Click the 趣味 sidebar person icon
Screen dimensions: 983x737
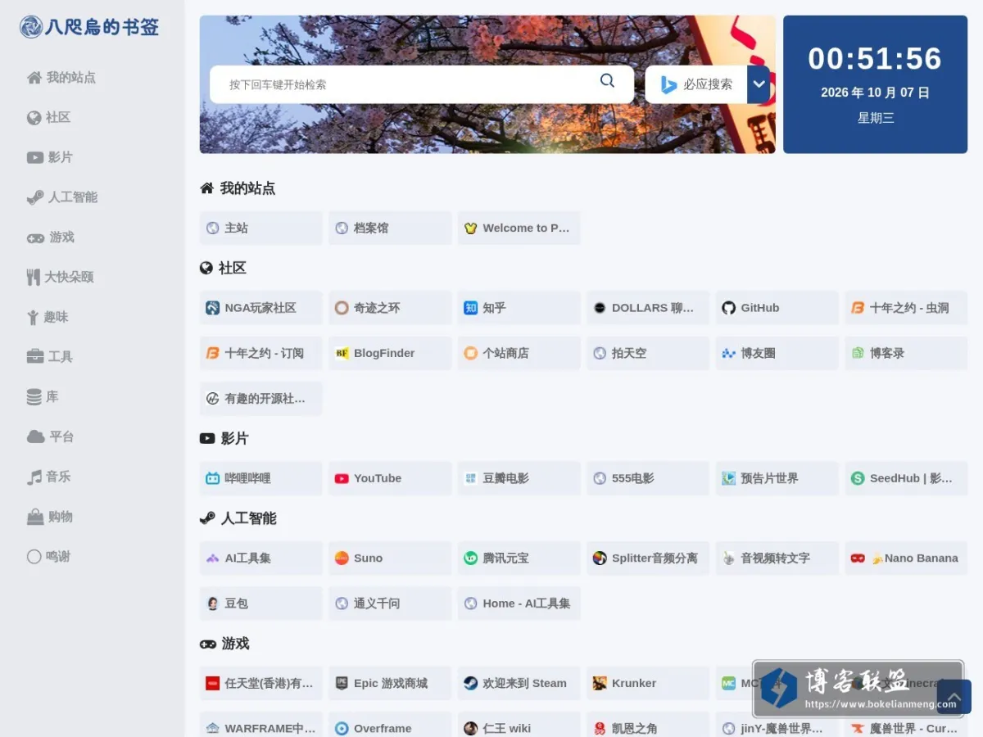click(33, 317)
